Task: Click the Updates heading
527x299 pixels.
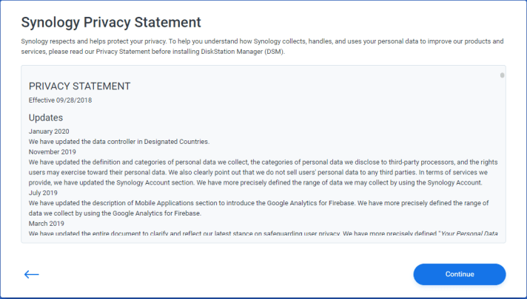Action: tap(46, 117)
